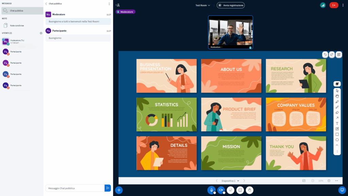Click the red leave meeting button
Screen dimensions: 348x196
pos(334,5)
